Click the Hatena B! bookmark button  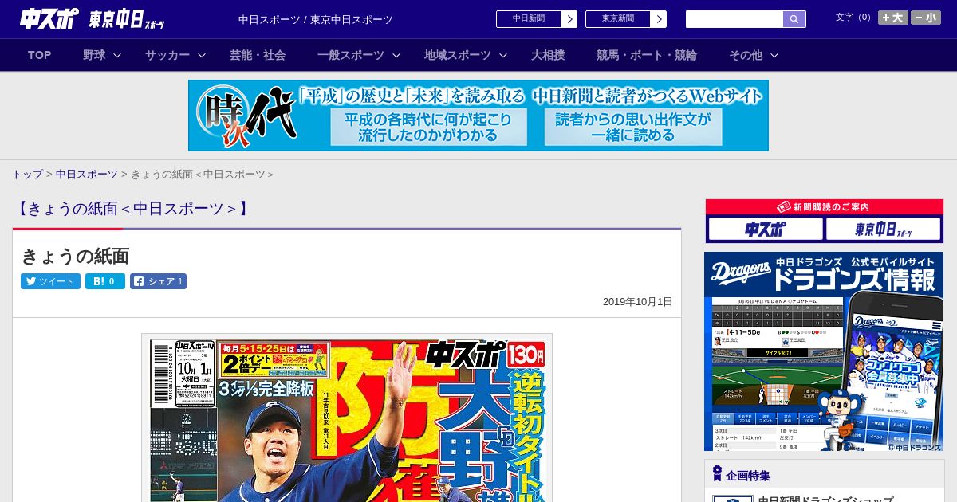(x=105, y=281)
